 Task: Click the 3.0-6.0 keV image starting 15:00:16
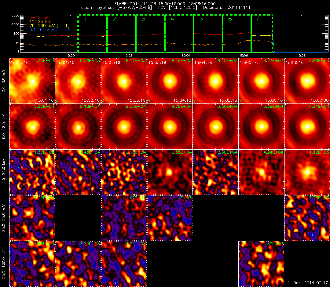click(x=32, y=81)
